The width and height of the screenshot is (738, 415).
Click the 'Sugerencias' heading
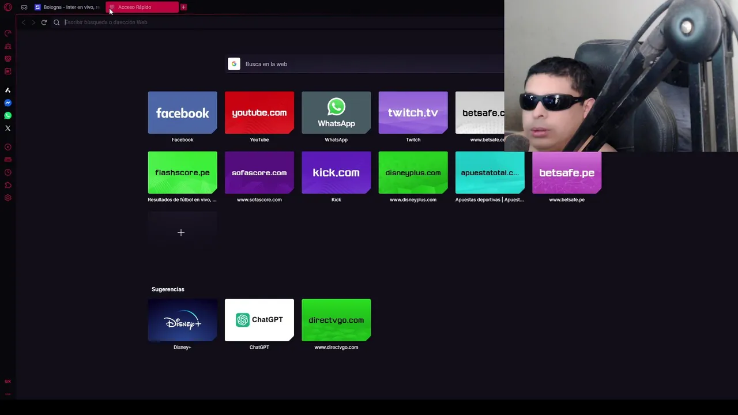[x=168, y=289]
